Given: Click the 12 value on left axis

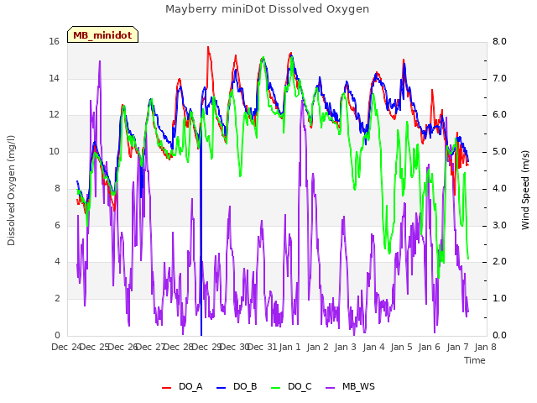Looking at the screenshot, I should coord(54,114).
